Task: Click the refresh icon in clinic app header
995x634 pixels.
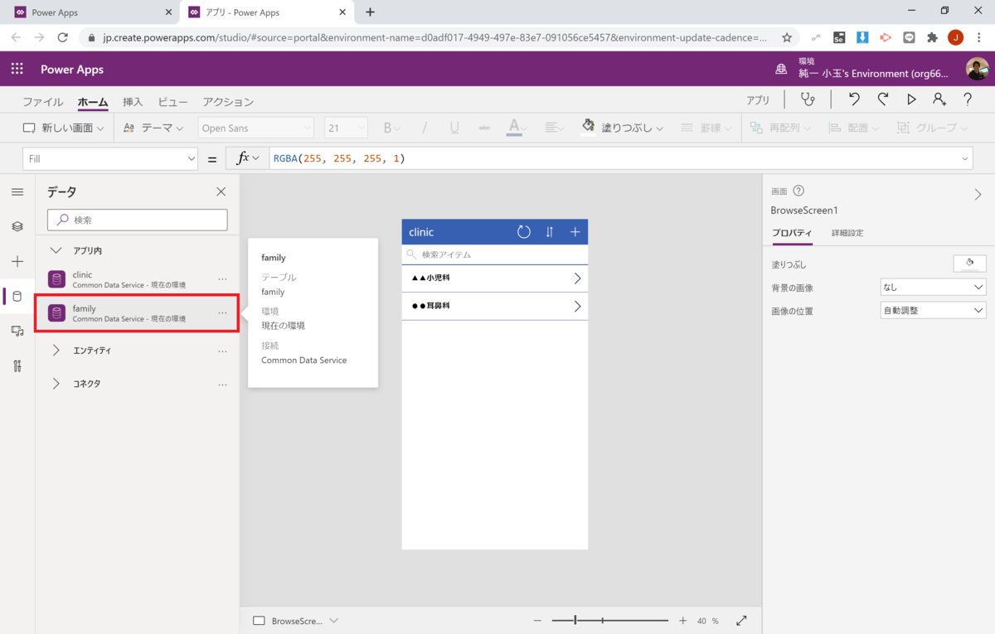Action: click(x=524, y=232)
